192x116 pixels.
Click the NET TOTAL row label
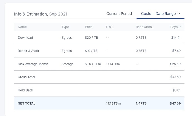[x=26, y=103]
